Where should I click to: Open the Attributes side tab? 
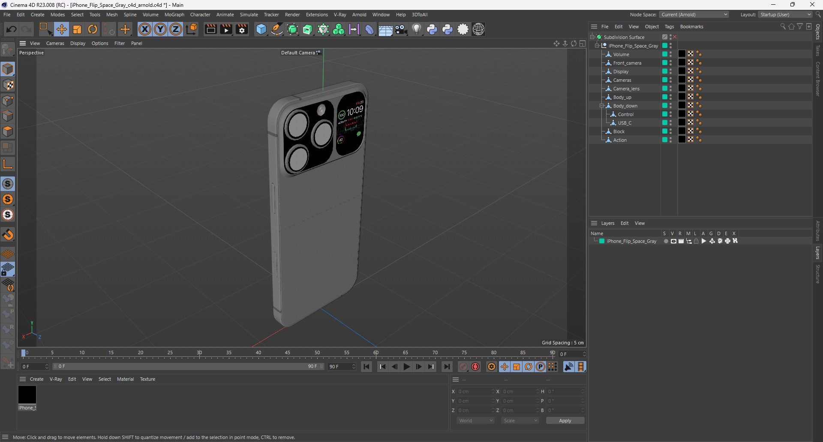pos(818,230)
